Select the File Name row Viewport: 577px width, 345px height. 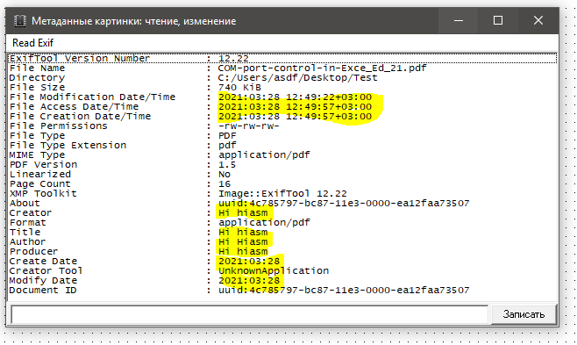tap(282, 68)
